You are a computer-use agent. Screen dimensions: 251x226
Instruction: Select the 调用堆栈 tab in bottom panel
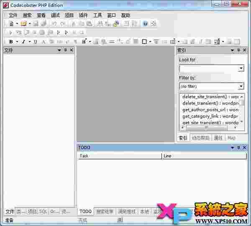pos(127,212)
